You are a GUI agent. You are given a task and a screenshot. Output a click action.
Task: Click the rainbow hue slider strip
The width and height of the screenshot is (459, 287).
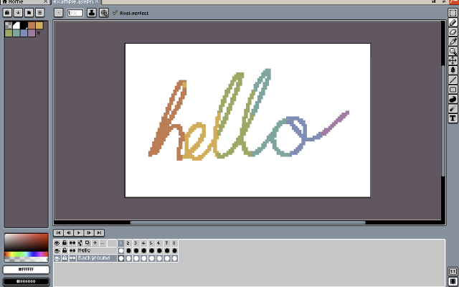pyautogui.click(x=26, y=254)
